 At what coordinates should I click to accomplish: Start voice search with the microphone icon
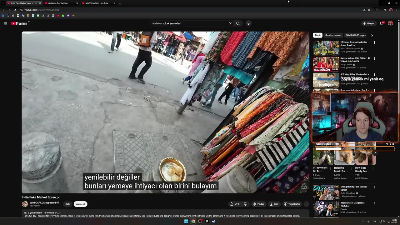pyautogui.click(x=248, y=23)
